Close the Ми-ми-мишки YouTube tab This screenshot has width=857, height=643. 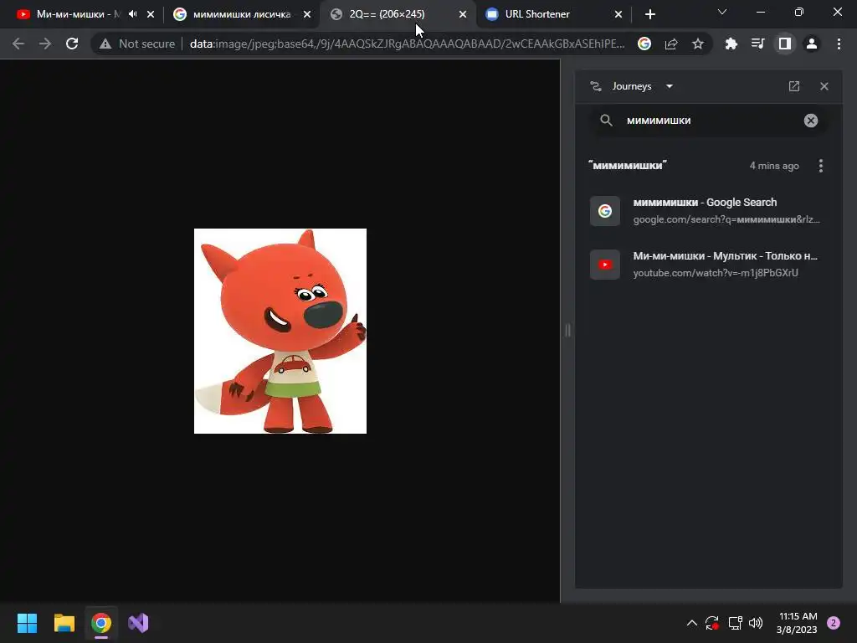coord(151,14)
